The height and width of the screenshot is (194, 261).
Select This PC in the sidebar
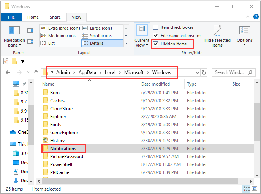tap(18, 144)
